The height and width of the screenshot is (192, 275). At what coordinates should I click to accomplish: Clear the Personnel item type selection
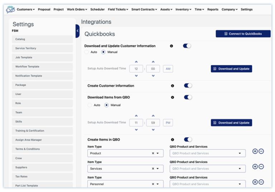tap(153, 184)
